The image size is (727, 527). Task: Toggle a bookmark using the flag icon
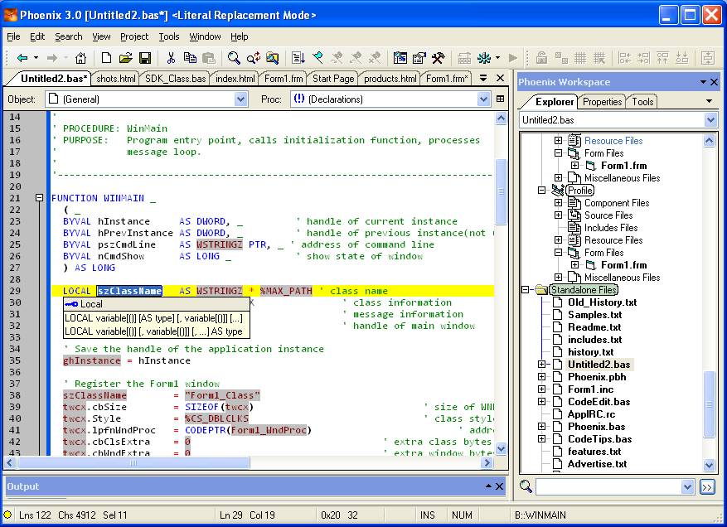click(317, 58)
